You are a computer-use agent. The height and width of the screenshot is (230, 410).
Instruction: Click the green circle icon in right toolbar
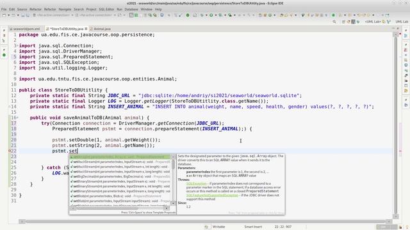[333, 15]
